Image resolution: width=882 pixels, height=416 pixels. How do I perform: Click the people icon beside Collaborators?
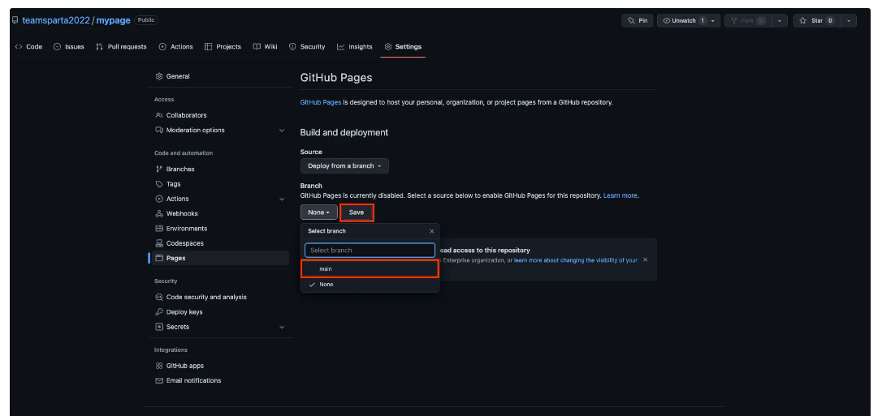(x=159, y=115)
